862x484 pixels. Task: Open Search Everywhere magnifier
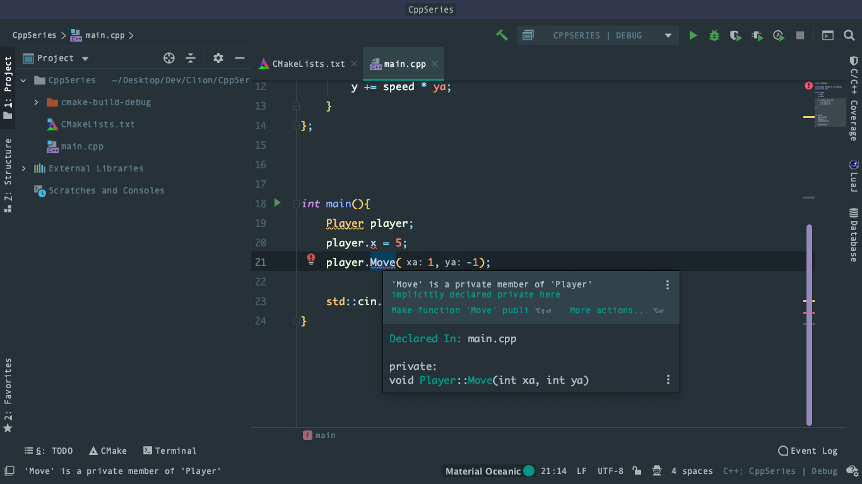pos(849,36)
